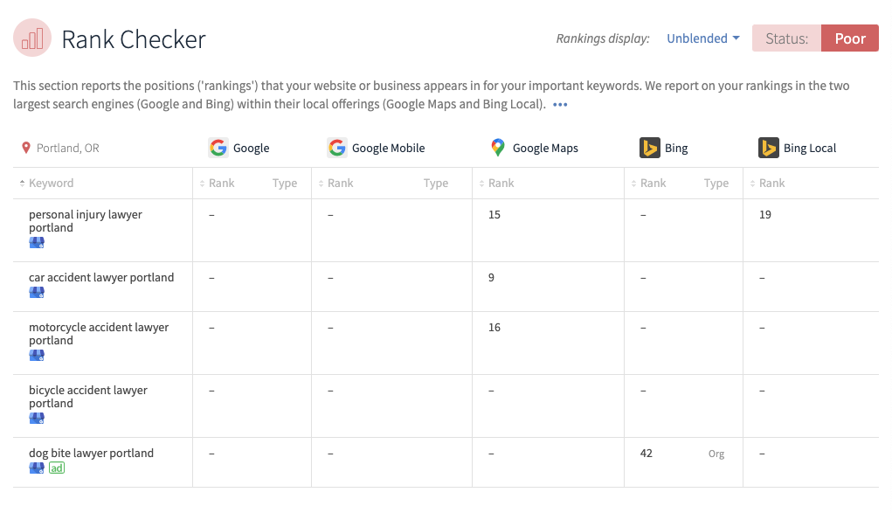The width and height of the screenshot is (892, 513).
Task: Sort by Bing Type column header
Action: click(x=716, y=184)
